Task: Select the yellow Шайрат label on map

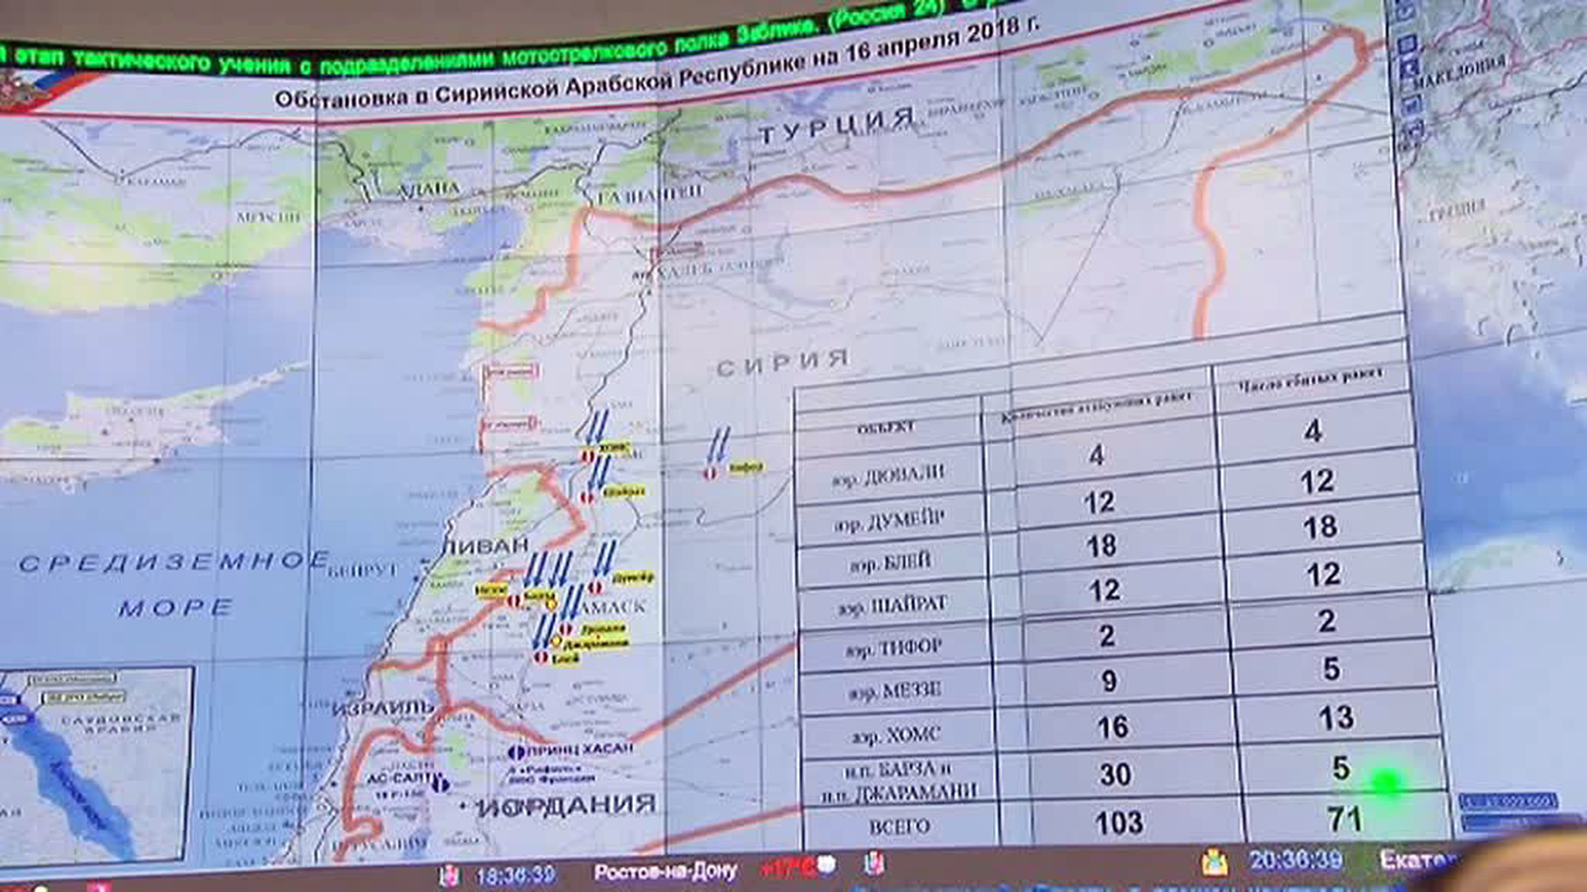Action: tap(623, 492)
